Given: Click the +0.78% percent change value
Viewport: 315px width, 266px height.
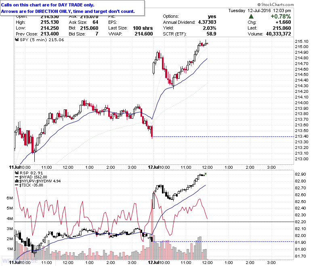Looking at the screenshot, I should 281,16.
